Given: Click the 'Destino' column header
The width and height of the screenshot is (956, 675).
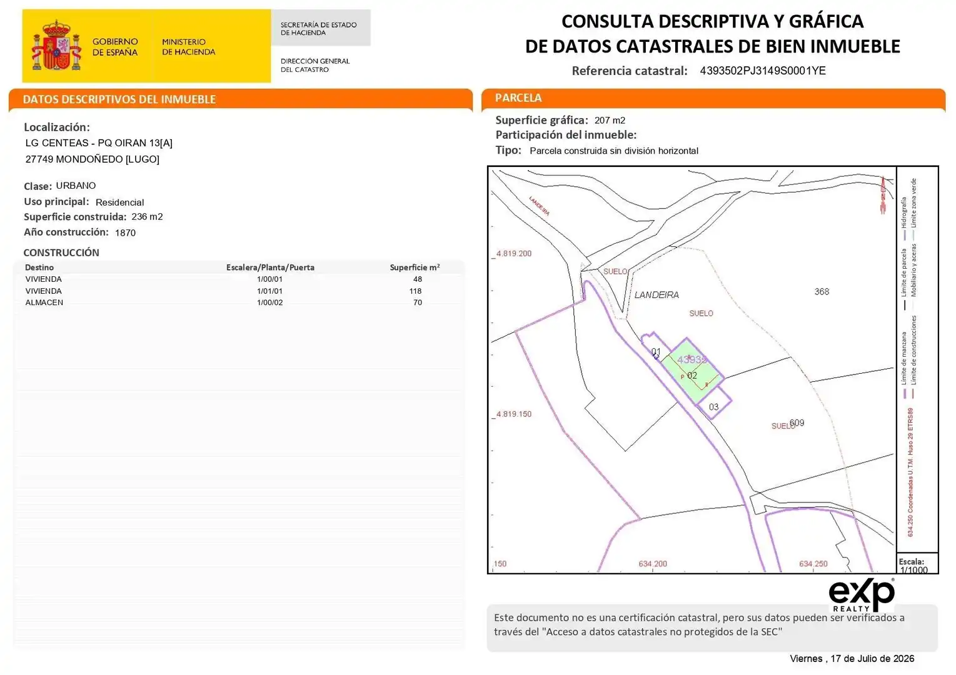Looking at the screenshot, I should 39,267.
